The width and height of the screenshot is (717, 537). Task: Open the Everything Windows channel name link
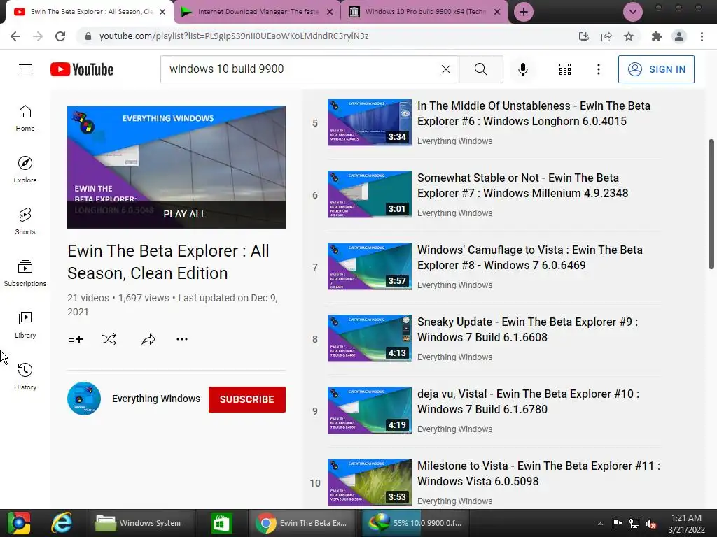click(x=156, y=399)
